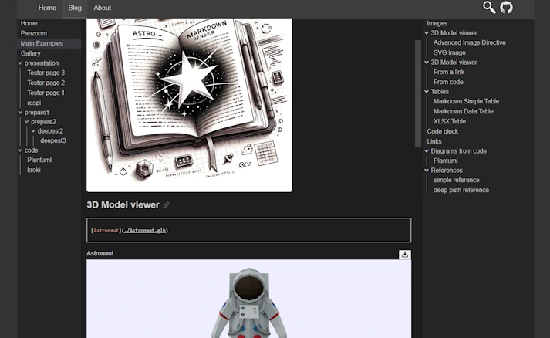This screenshot has height=338, width=550.
Task: Download the Astronaut model via download icon
Action: point(405,255)
